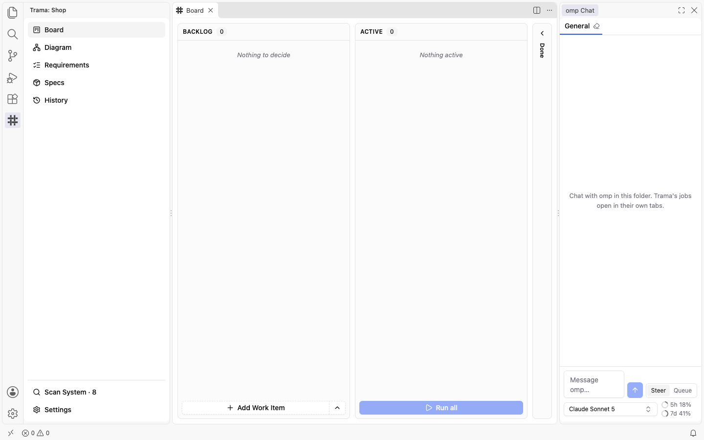
Task: Open the Explorer files icon
Action: pos(13,13)
